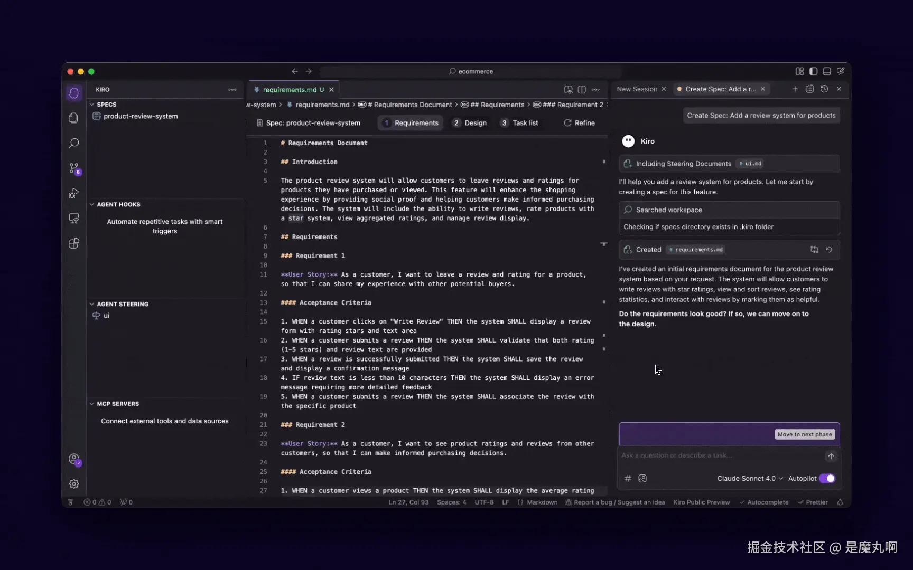Close the requirements.md editor tab
Image resolution: width=913 pixels, height=570 pixels.
331,90
